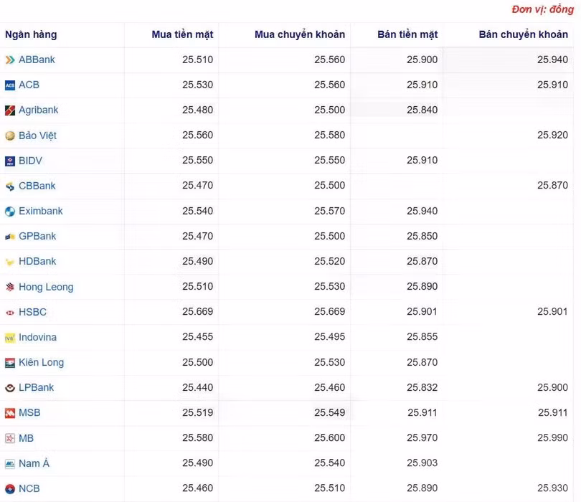Image resolution: width=581 pixels, height=502 pixels.
Task: Click the HSBC logo icon
Action: [x=10, y=313]
